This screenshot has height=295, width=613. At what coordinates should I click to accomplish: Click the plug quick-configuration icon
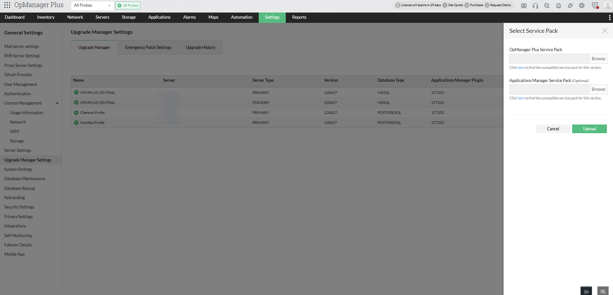(x=570, y=5)
